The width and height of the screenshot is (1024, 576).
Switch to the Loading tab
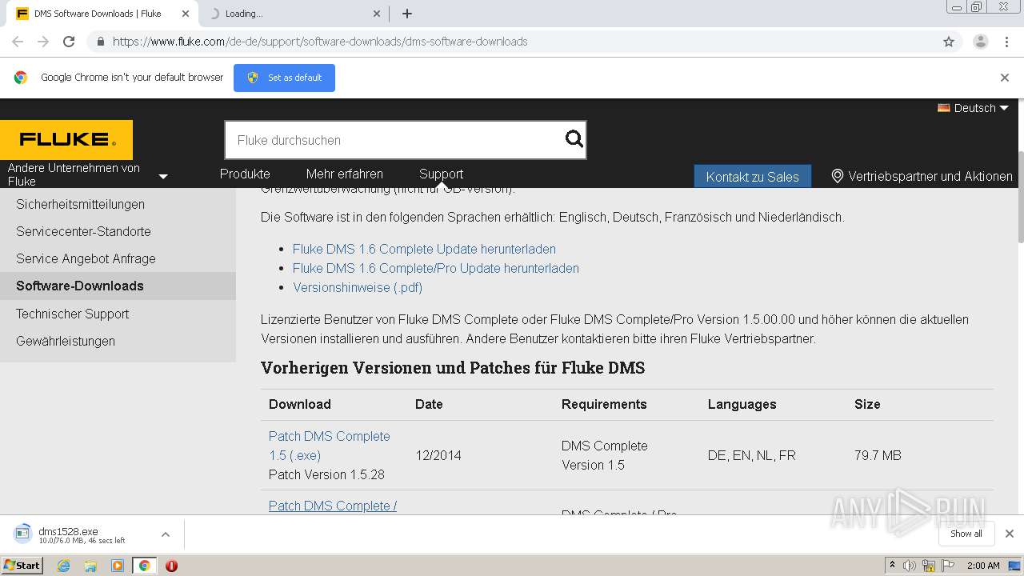[293, 14]
